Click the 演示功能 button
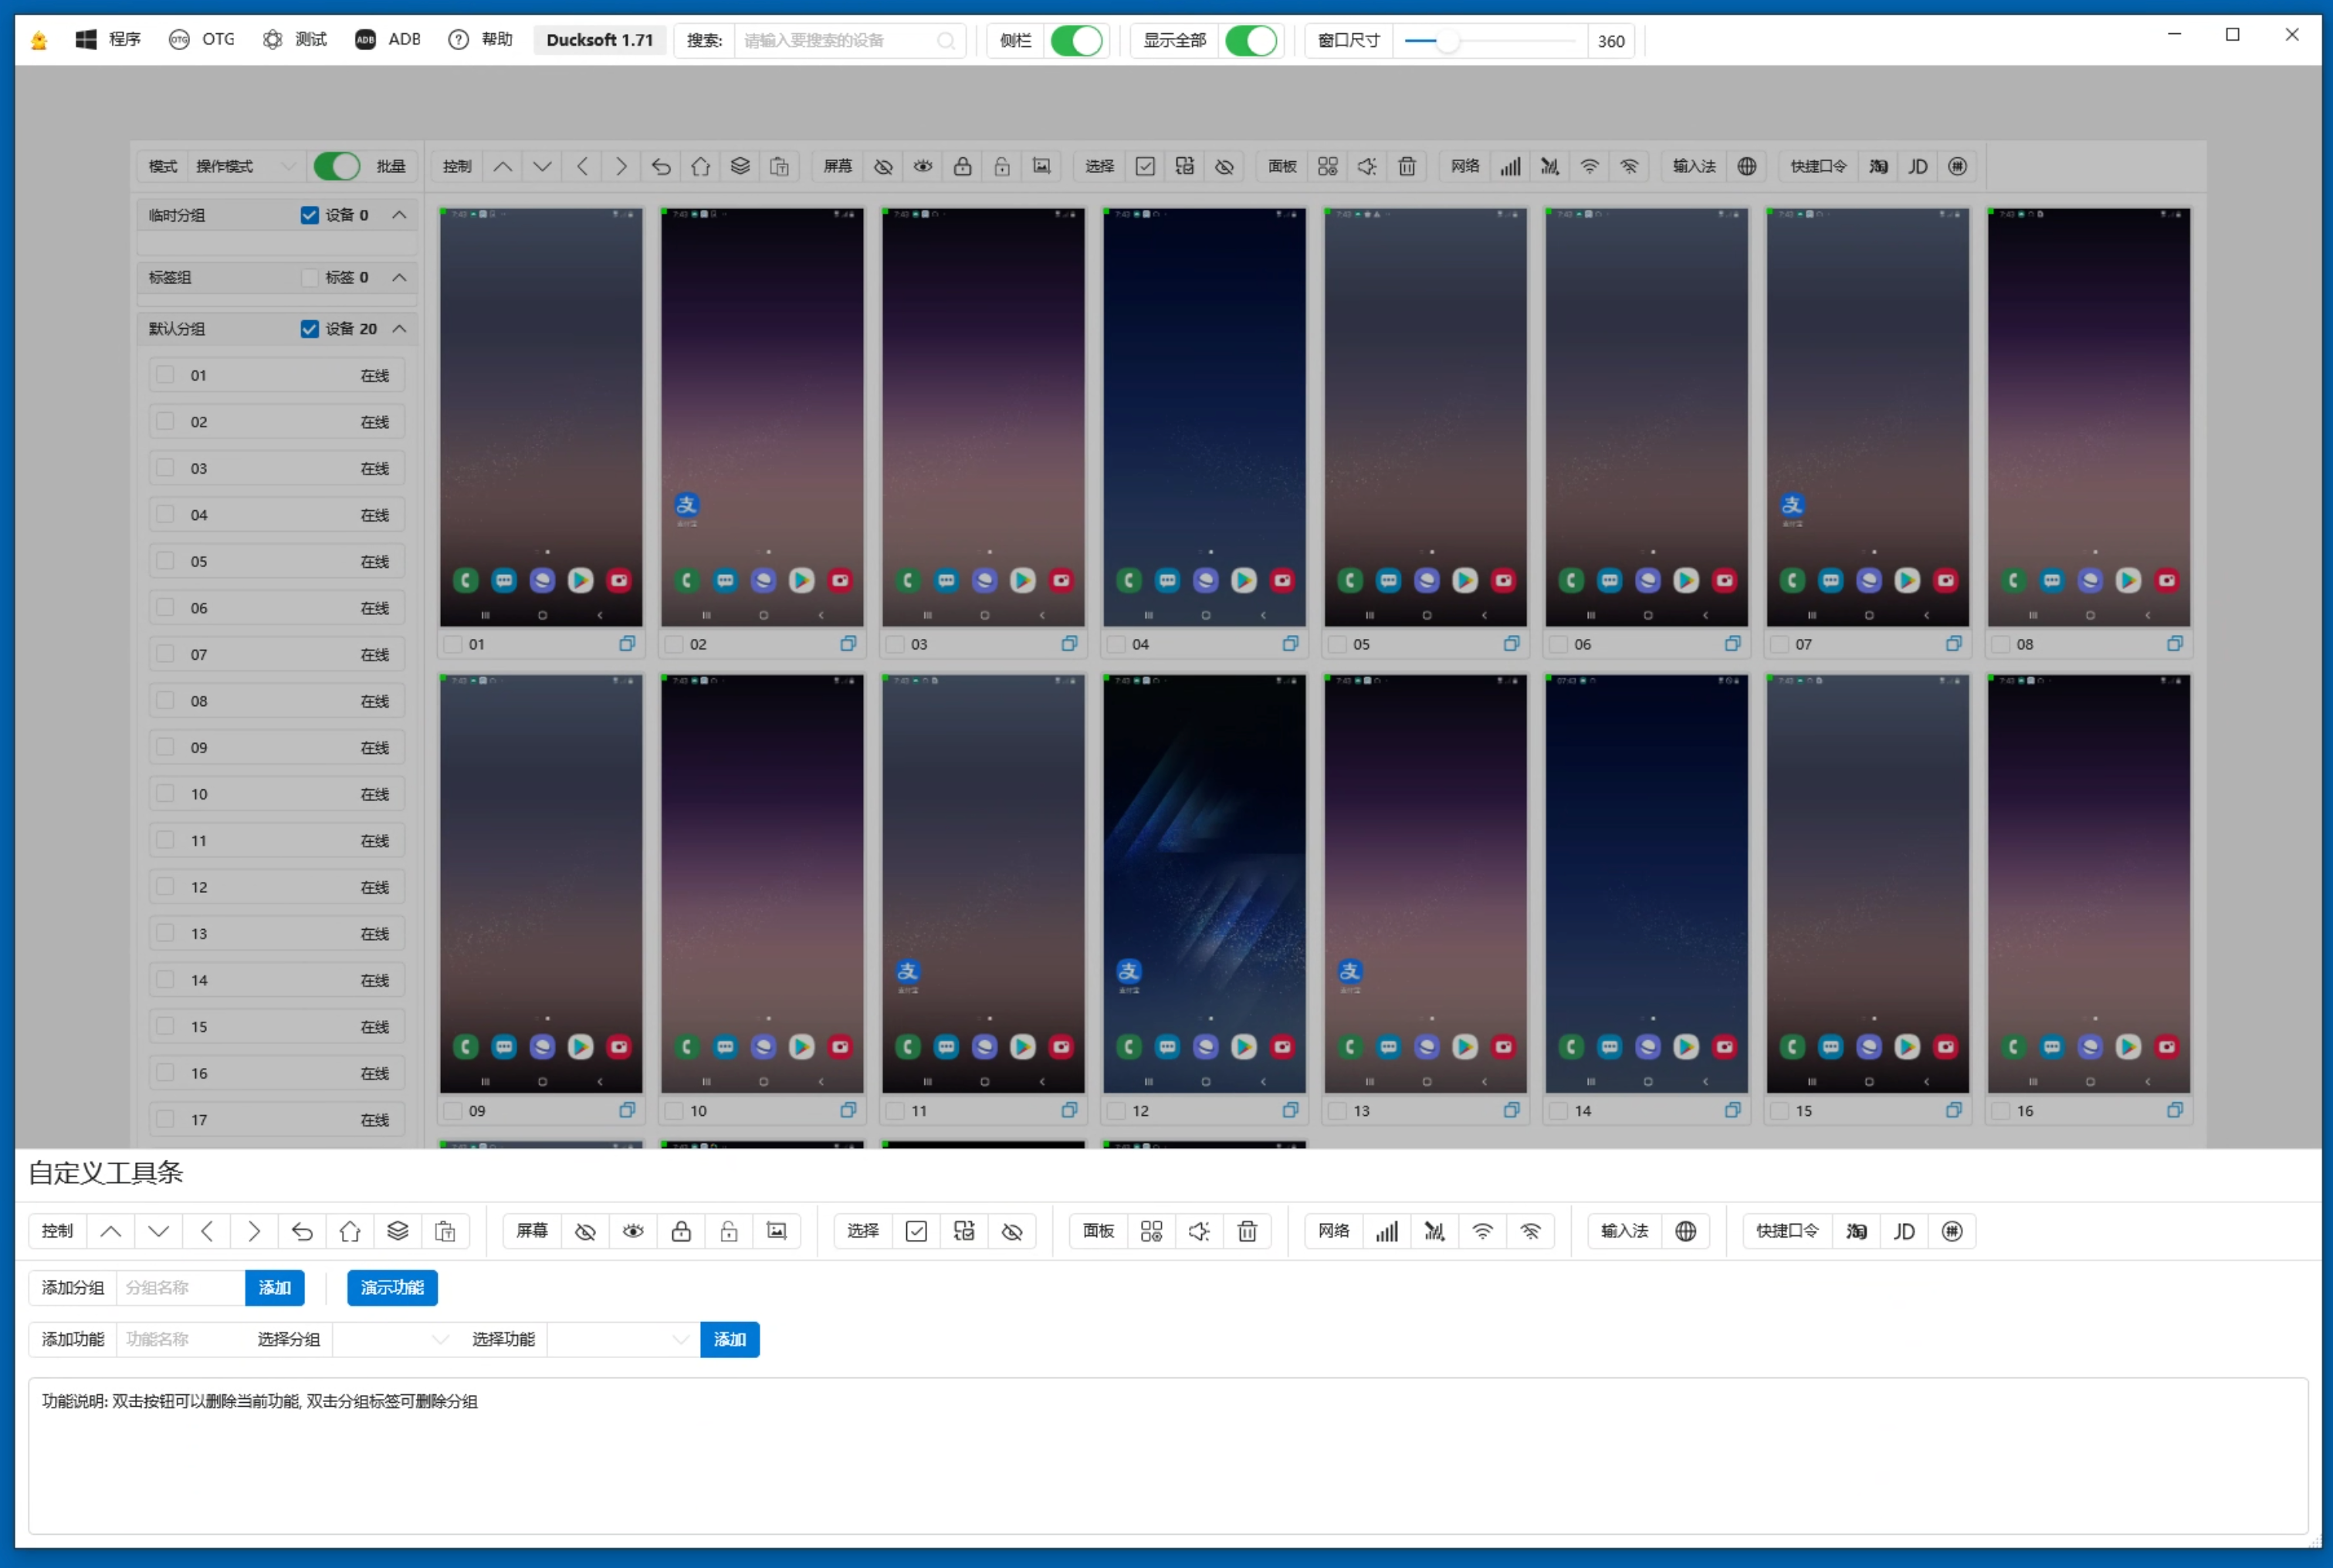This screenshot has width=2333, height=1568. click(392, 1287)
